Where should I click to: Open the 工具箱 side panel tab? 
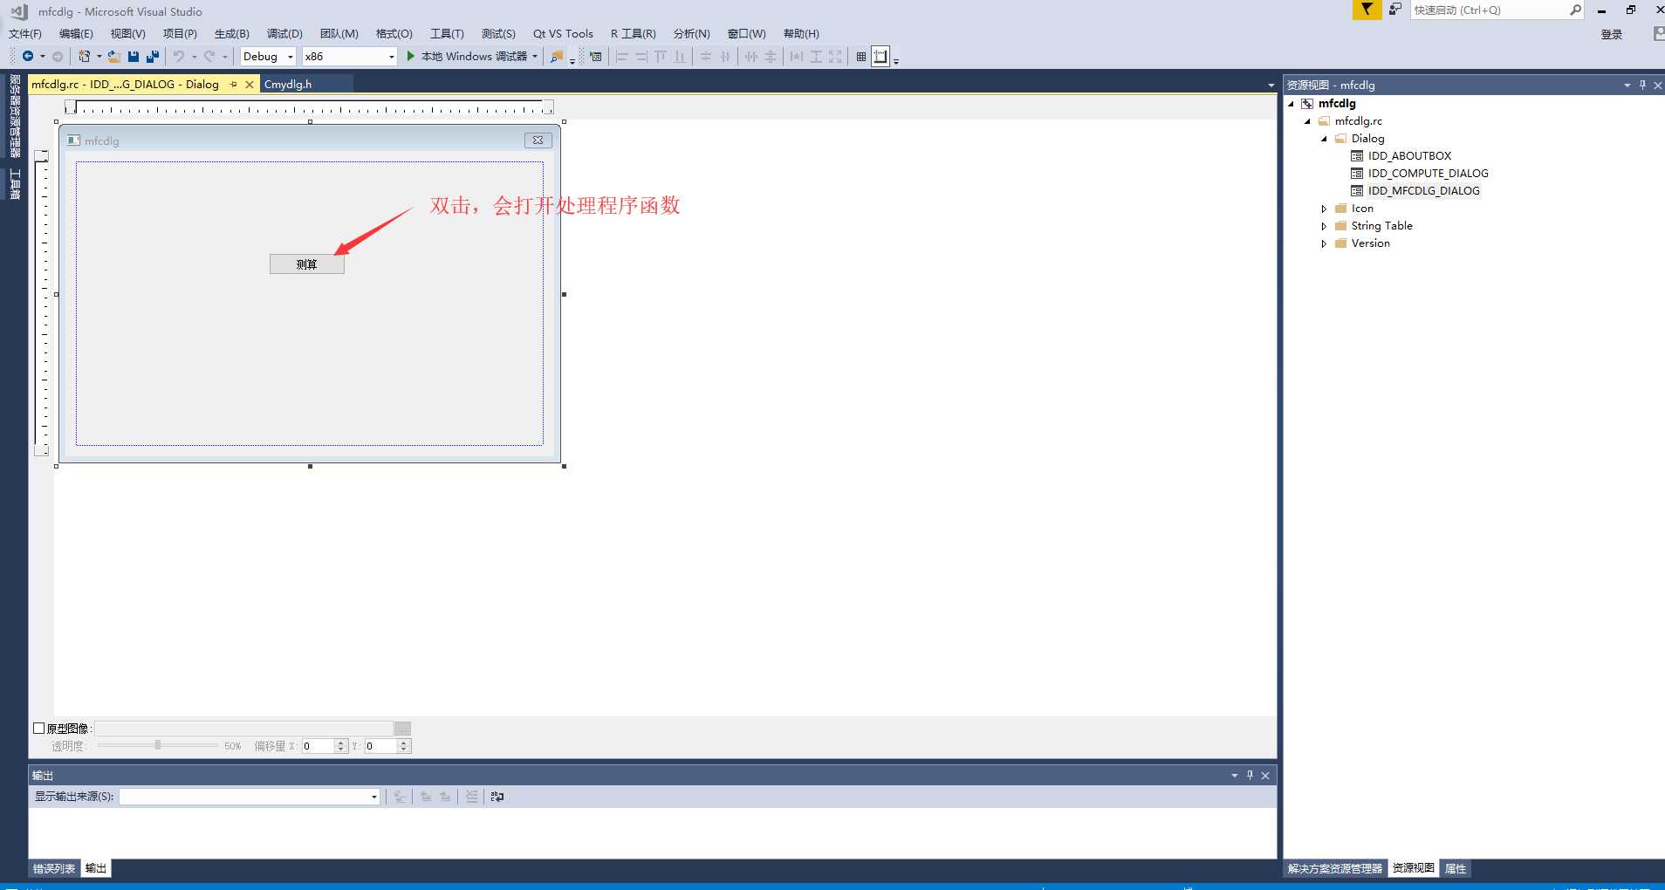point(15,184)
